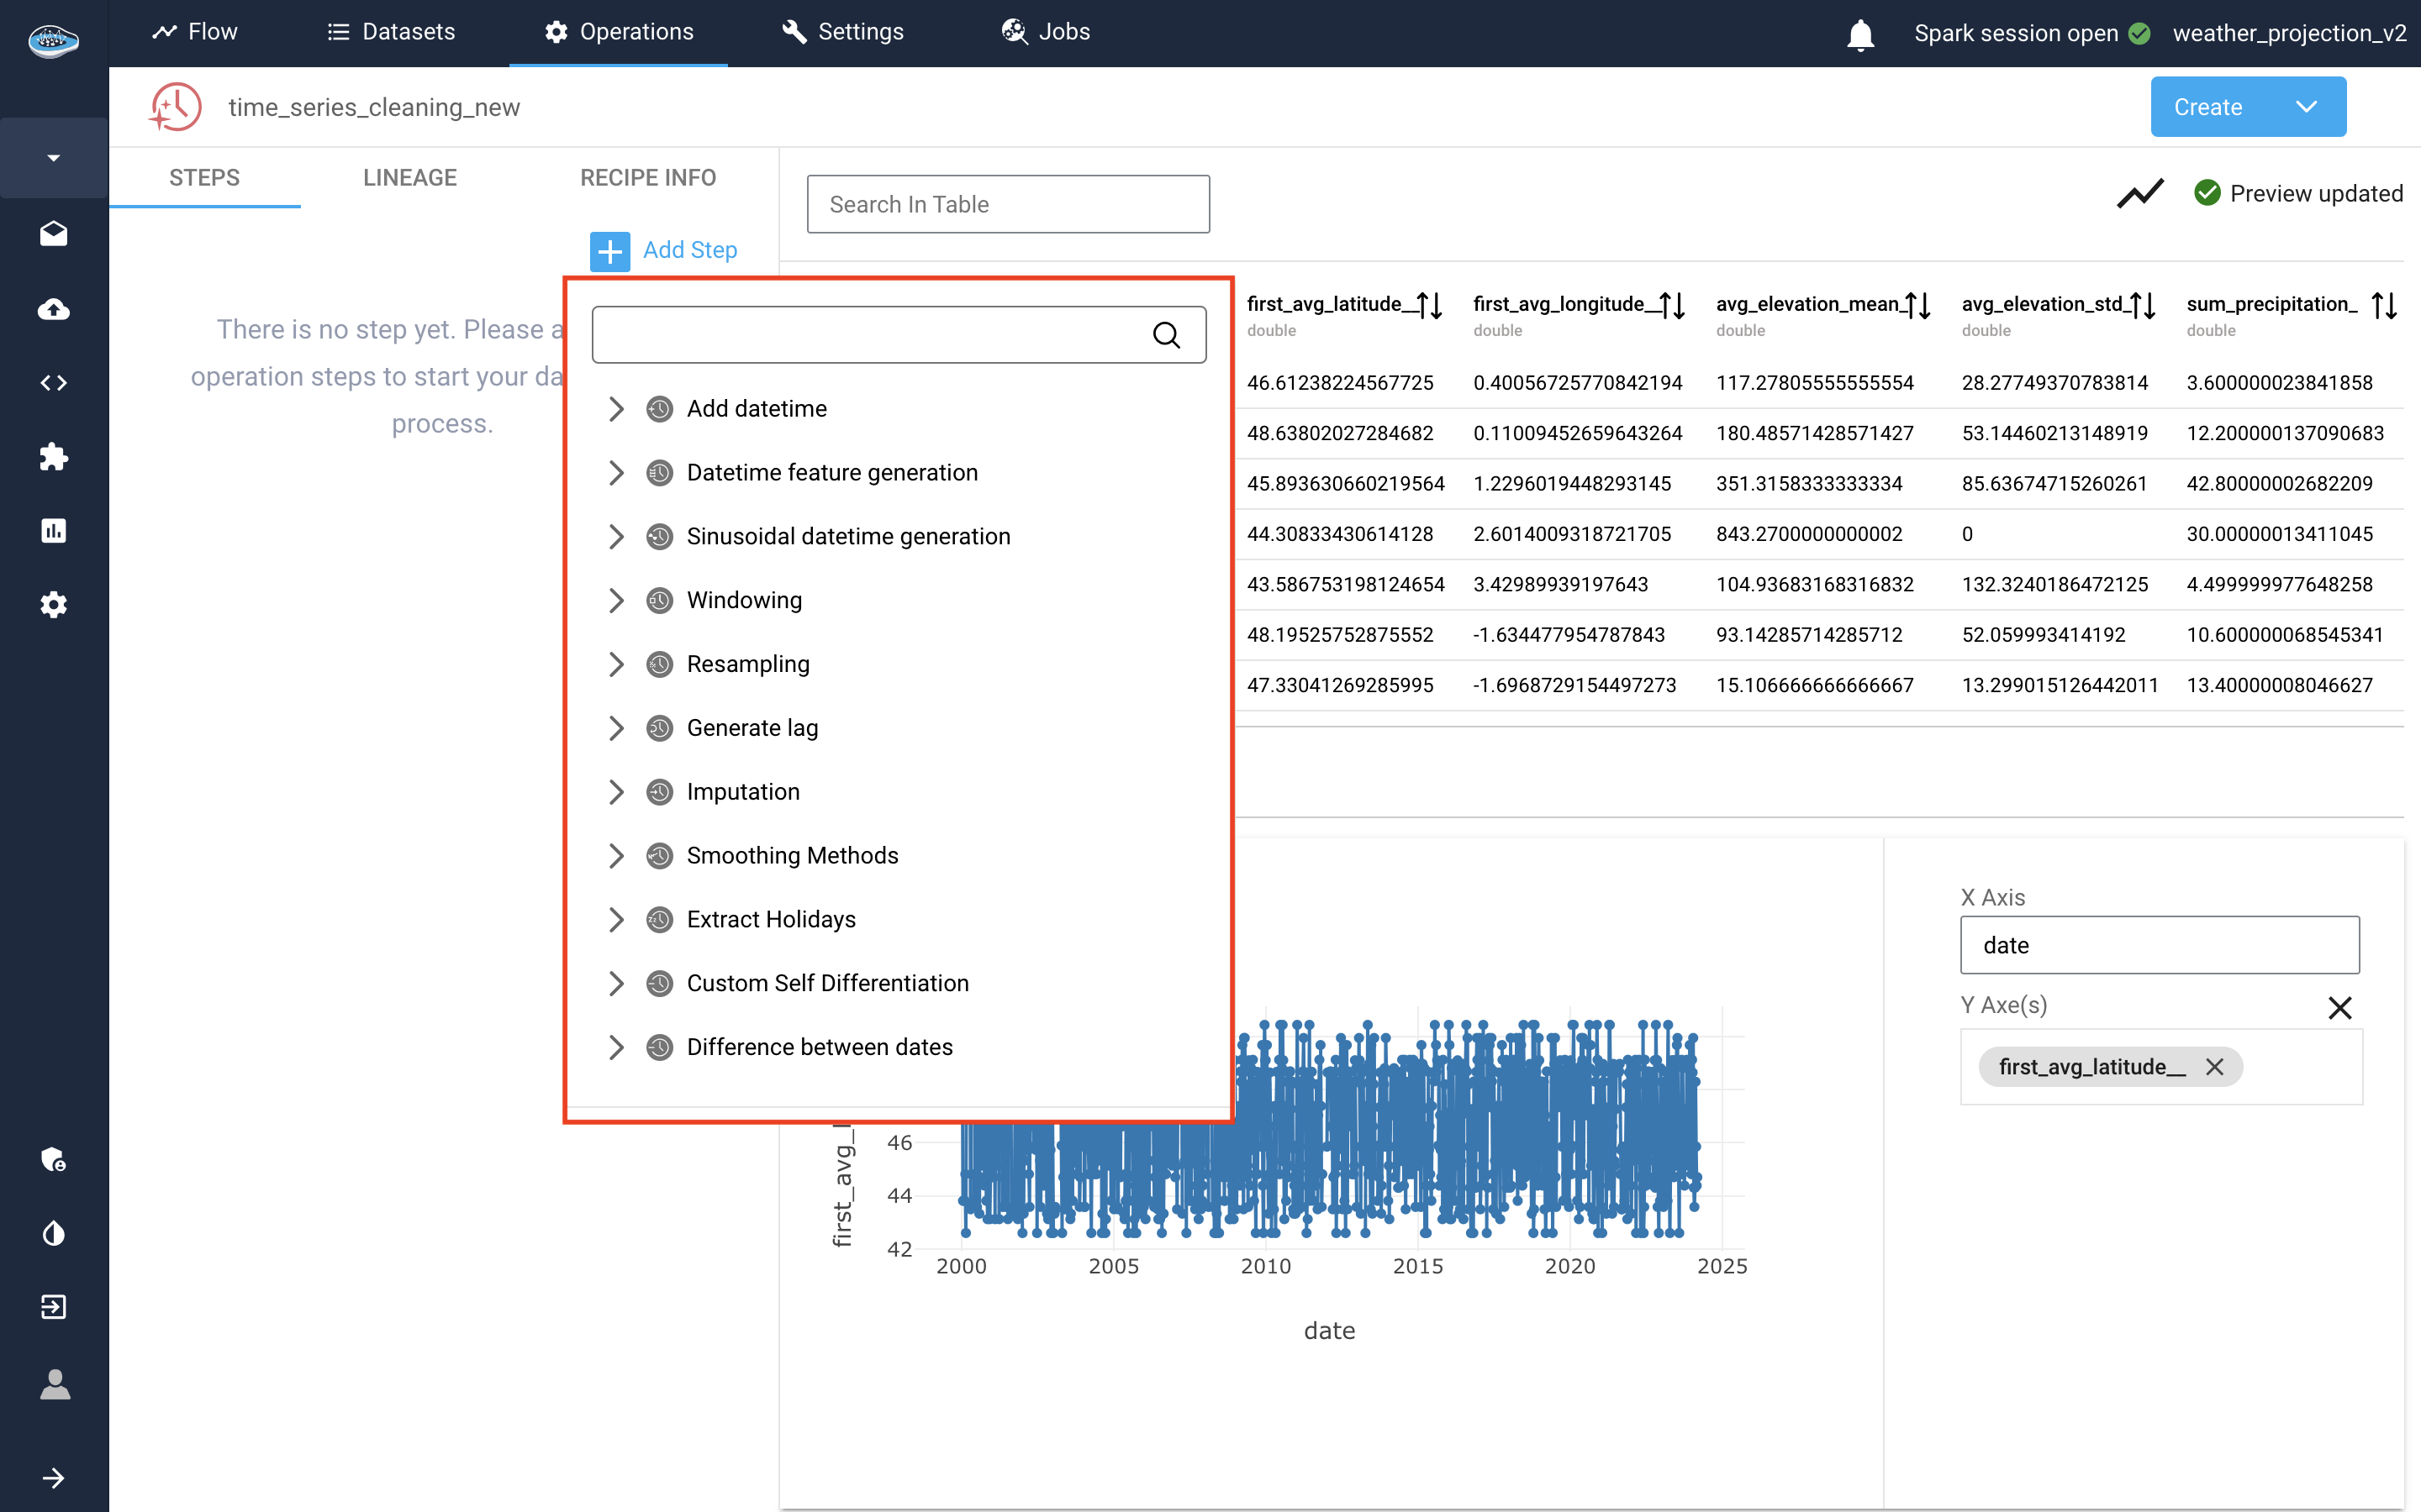Viewport: 2421px width, 1512px height.
Task: Click into the Search In Table field
Action: click(x=1007, y=205)
